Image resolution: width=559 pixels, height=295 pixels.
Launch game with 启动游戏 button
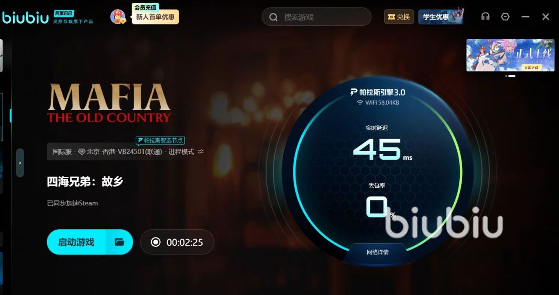click(x=76, y=242)
